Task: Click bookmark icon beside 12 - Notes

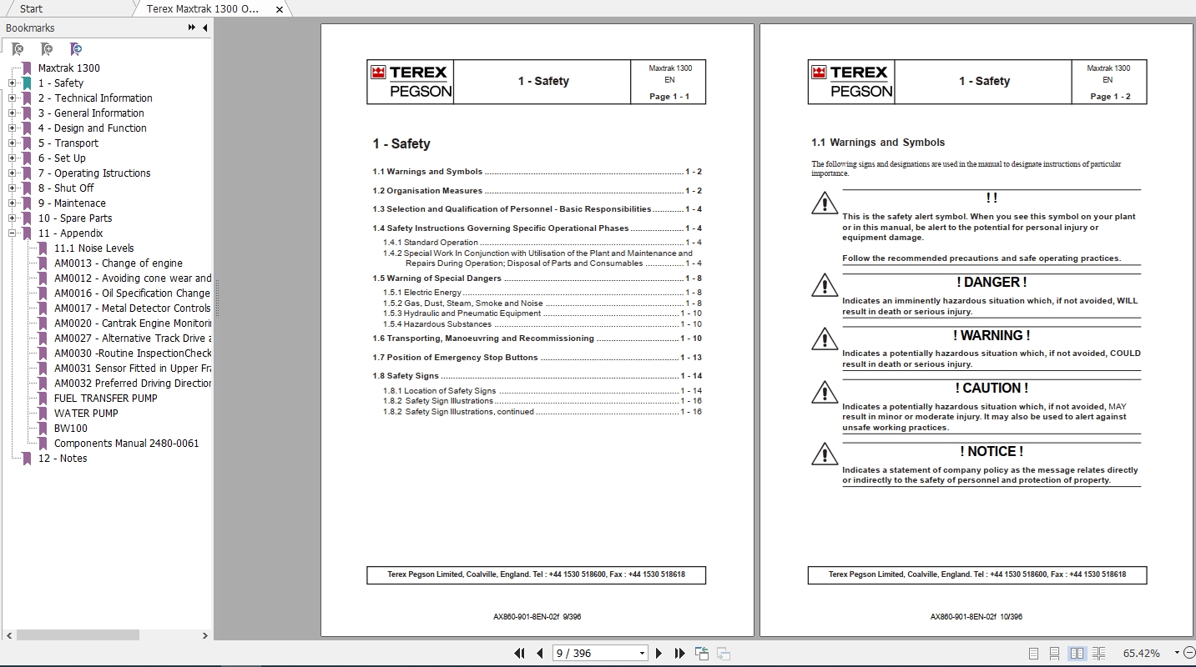Action: (x=27, y=459)
